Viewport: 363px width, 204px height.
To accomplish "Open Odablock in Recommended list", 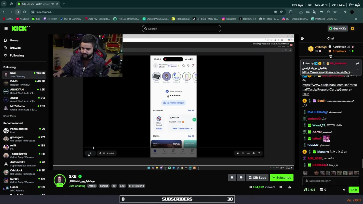I will 24,172.
